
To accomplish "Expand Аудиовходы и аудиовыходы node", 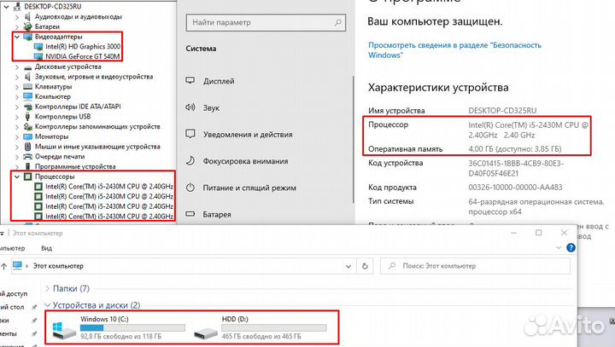I will coord(17,17).
